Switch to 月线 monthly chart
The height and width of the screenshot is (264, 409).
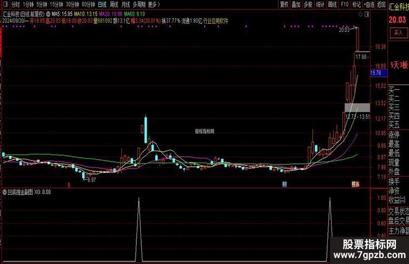click(126, 4)
